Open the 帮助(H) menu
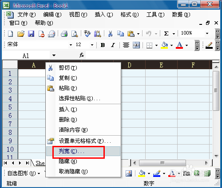Viewport: 222px width, 188px height. pyautogui.click(x=44, y=23)
